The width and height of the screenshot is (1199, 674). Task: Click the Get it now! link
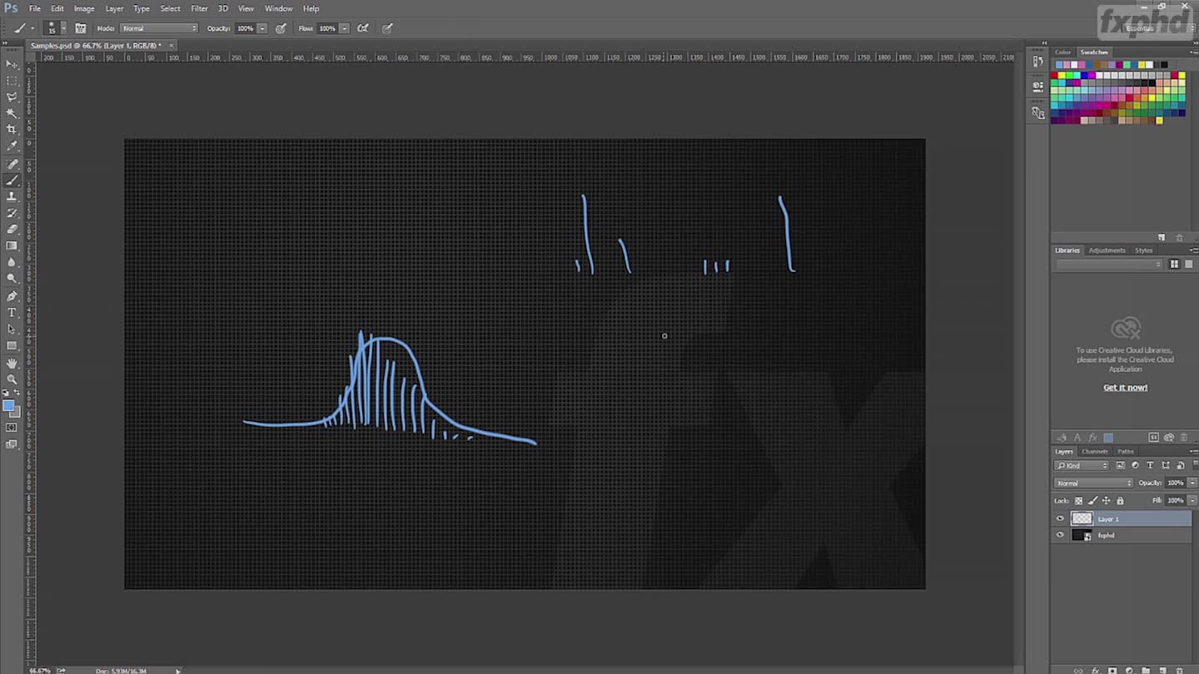coord(1125,388)
